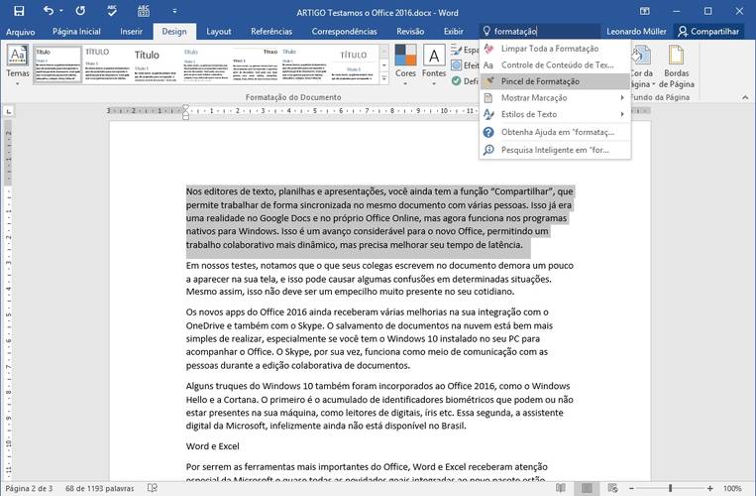
Task: Click the 'formatação' Tell Me search box
Action: pyautogui.click(x=540, y=32)
